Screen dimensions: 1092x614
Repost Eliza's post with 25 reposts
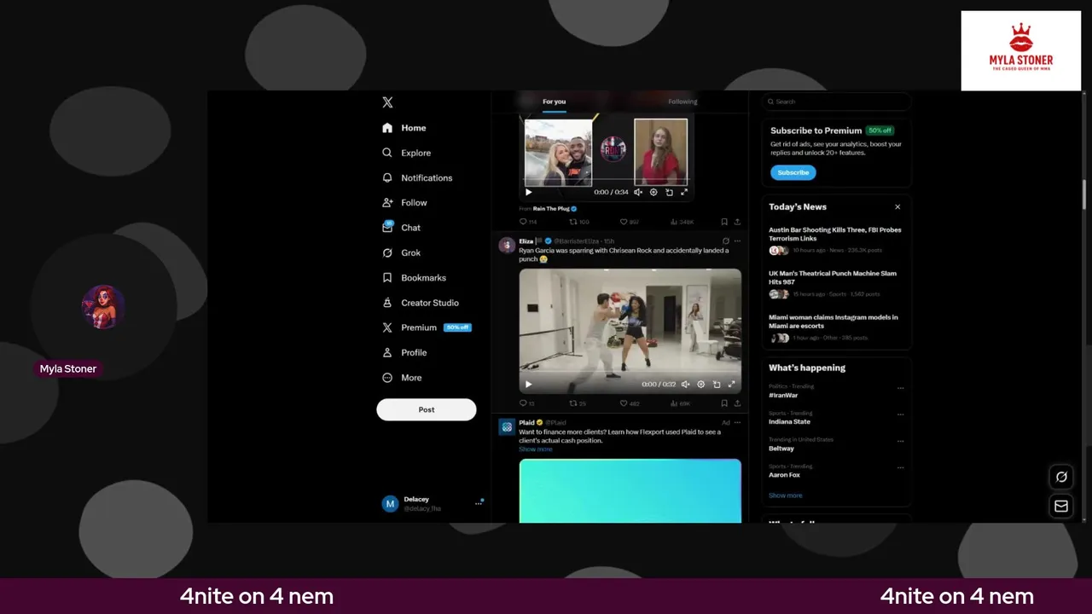click(578, 403)
